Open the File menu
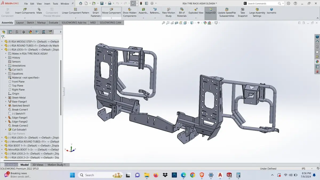Screen dimensions: 320x180 26,4
